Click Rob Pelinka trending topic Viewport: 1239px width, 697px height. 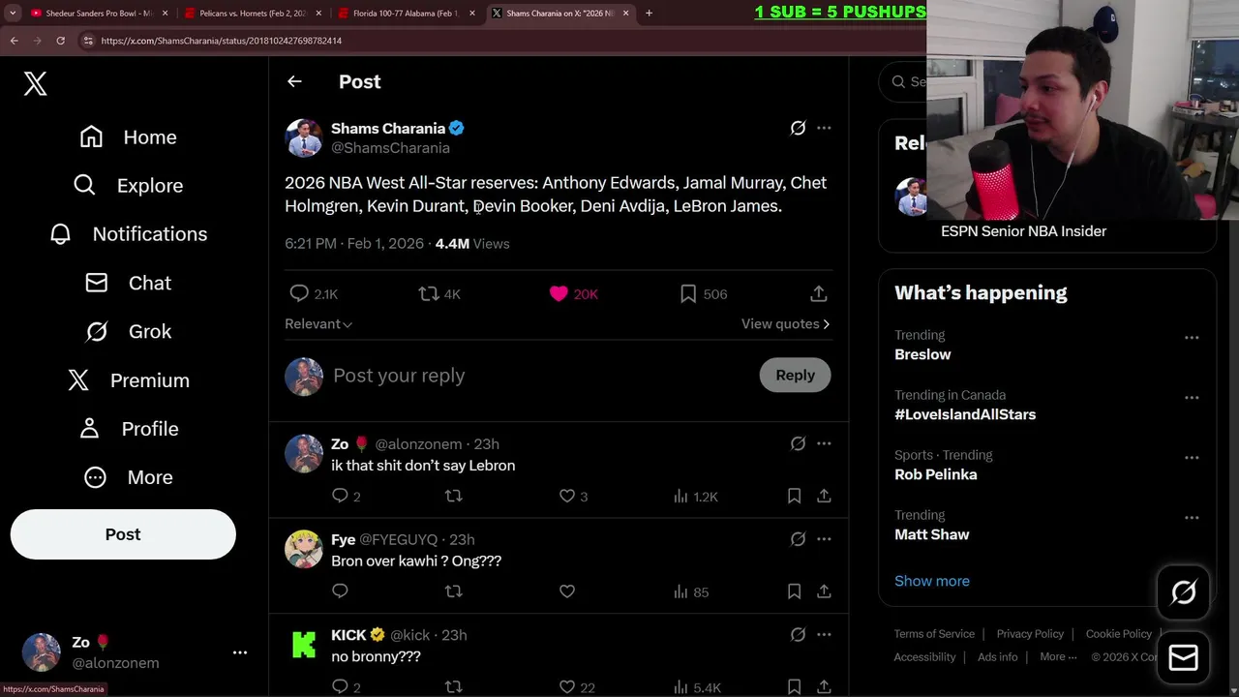pyautogui.click(x=935, y=474)
